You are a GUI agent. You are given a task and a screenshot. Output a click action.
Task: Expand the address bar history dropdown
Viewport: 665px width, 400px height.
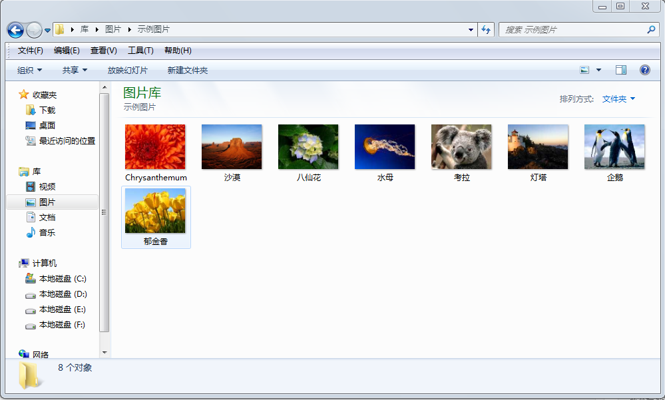[x=471, y=30]
